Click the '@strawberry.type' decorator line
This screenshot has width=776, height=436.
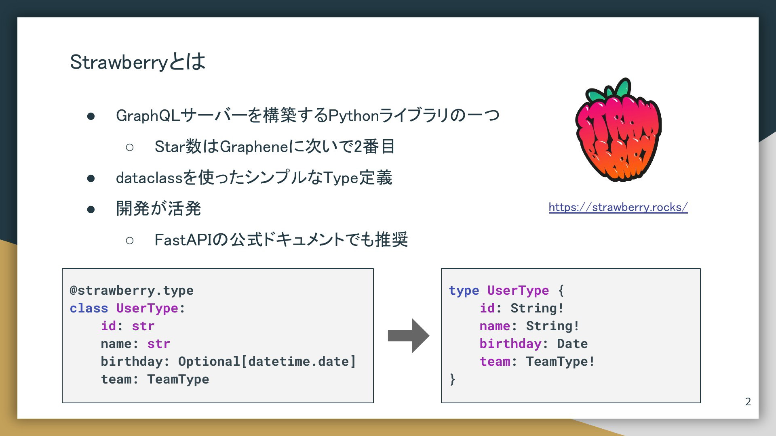click(131, 290)
